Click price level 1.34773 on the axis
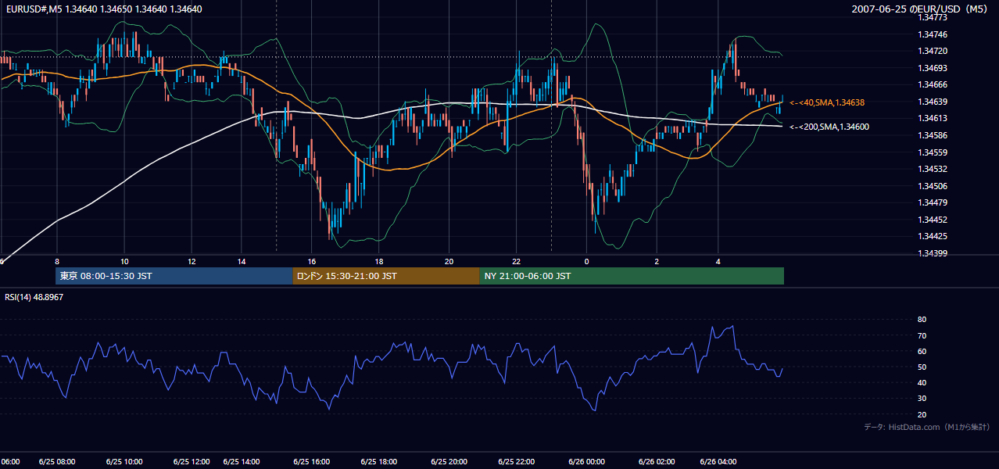The height and width of the screenshot is (469, 999). [933, 17]
